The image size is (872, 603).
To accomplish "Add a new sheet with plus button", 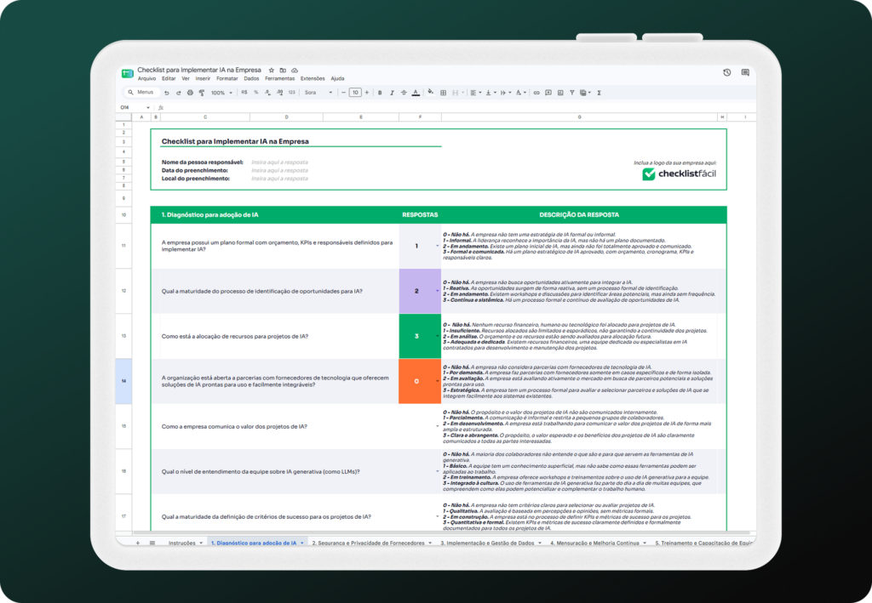I will coord(137,543).
